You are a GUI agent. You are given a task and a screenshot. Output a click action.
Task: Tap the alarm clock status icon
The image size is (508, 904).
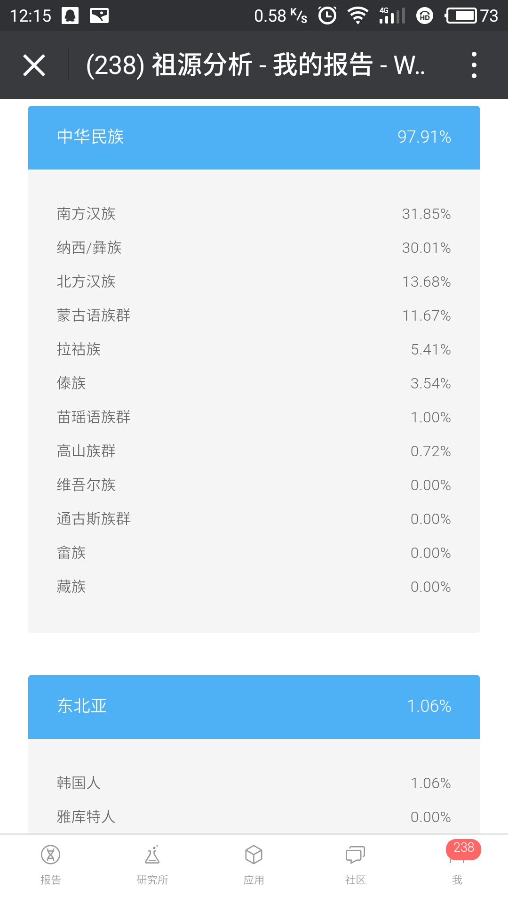click(x=327, y=16)
